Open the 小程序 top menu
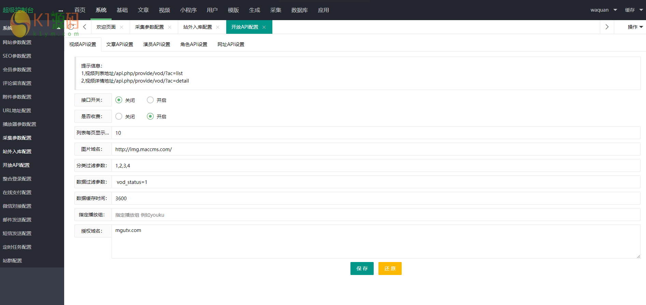 (188, 10)
